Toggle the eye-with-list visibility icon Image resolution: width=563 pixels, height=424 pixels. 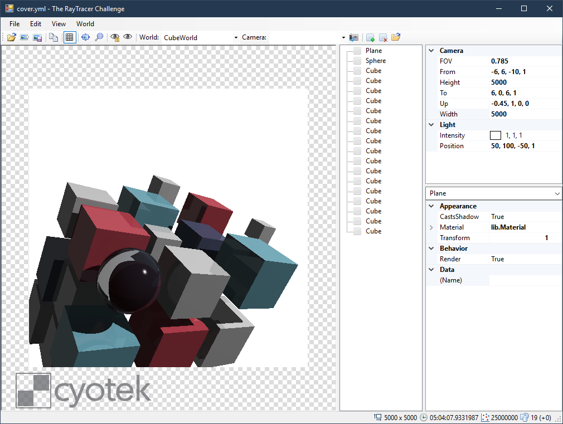[116, 37]
